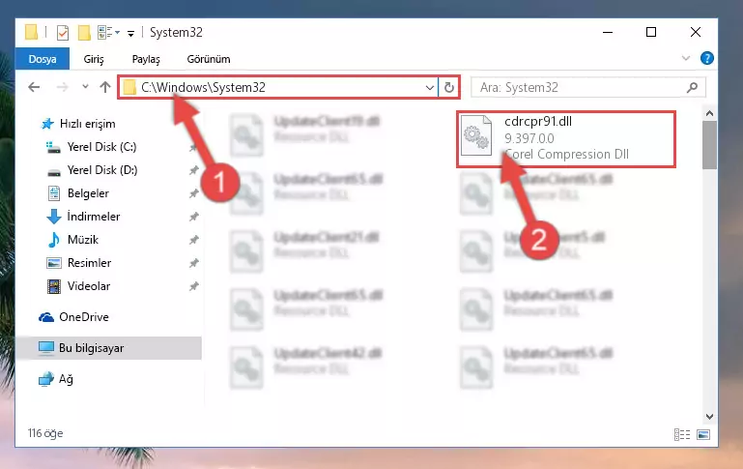The height and width of the screenshot is (469, 743).
Task: Switch to details view layout icon
Action: pos(682,434)
